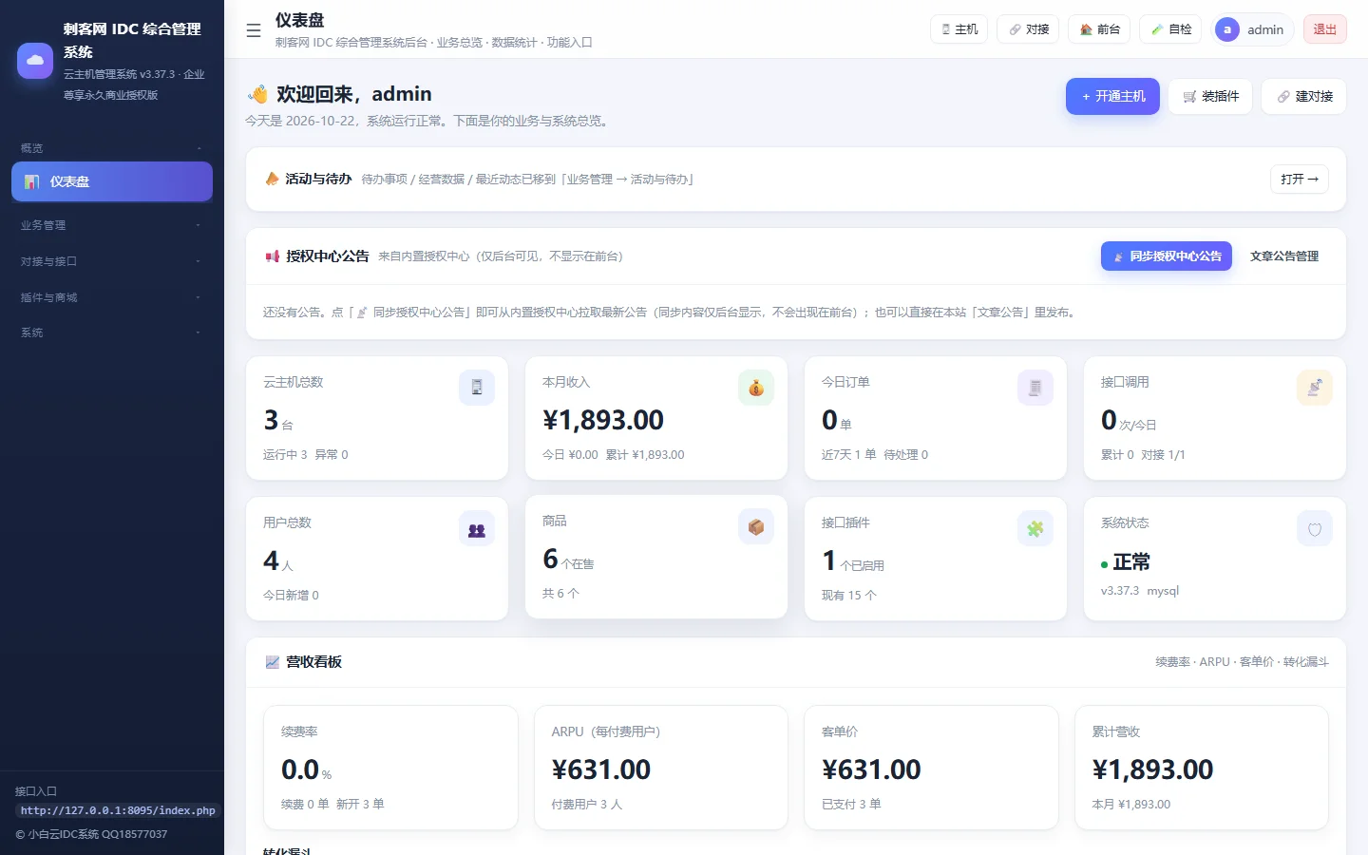Click the 开通主机 button
The image size is (1368, 855).
click(x=1112, y=96)
